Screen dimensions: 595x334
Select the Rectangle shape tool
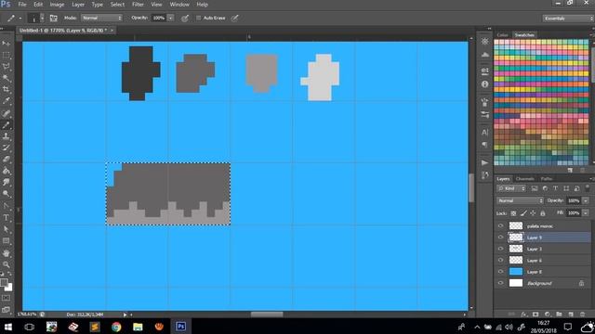[7, 241]
